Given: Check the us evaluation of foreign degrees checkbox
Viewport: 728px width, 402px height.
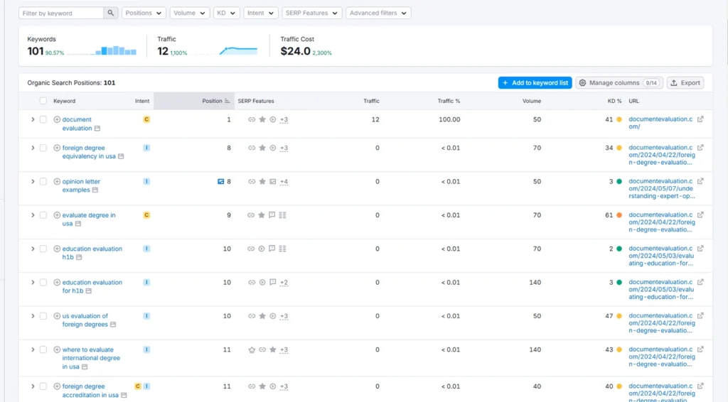Looking at the screenshot, I should (x=43, y=316).
